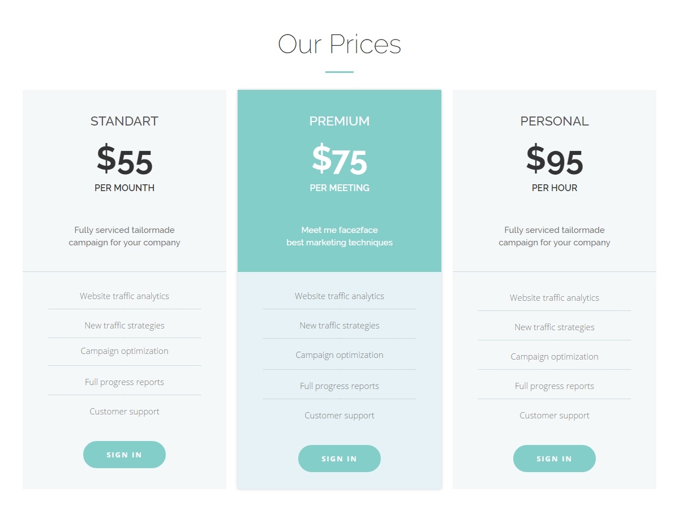Click the "PER MOUNTH" label
The width and height of the screenshot is (679, 523).
pos(124,188)
